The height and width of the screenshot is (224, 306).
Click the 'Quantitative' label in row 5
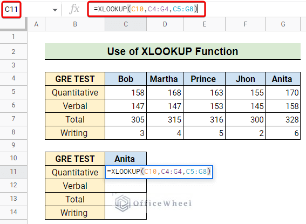point(75,92)
